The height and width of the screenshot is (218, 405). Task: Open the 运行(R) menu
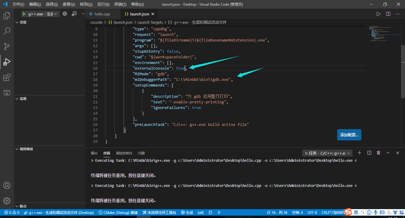[x=103, y=4]
